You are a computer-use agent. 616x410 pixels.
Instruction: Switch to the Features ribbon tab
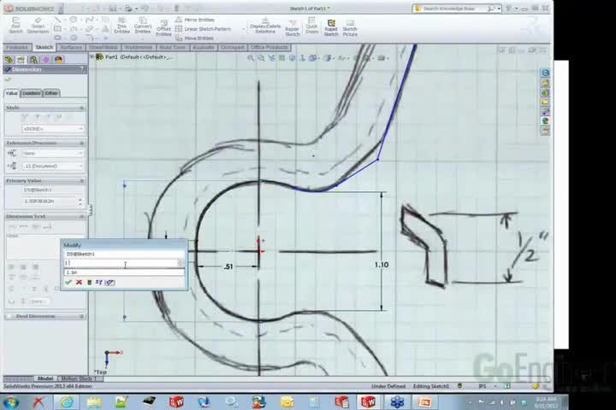[17, 48]
